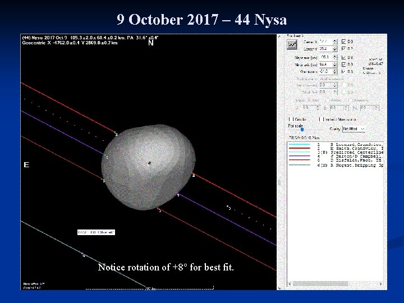Select the row for observer 5 Eisfeldt, Waco TX
Viewport: 404px width, 303px height.
(336, 160)
